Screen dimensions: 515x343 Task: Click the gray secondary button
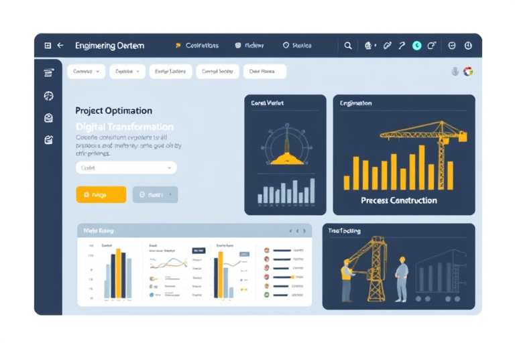pyautogui.click(x=156, y=195)
